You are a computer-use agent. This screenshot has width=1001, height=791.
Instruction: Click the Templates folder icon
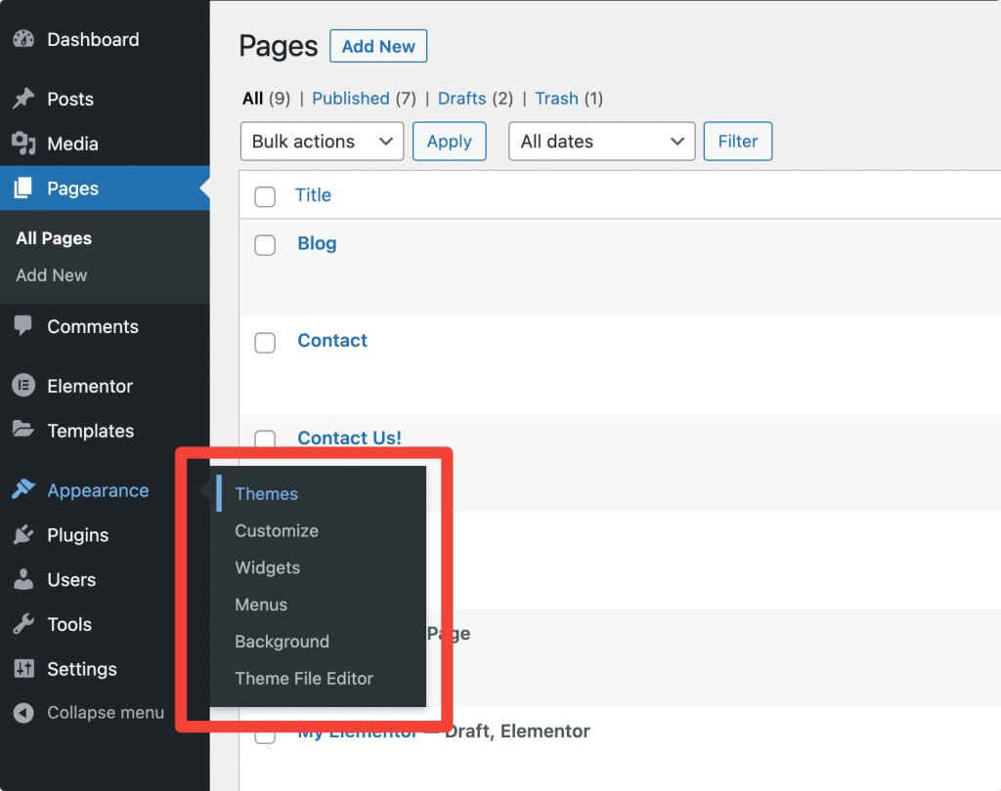coord(23,430)
